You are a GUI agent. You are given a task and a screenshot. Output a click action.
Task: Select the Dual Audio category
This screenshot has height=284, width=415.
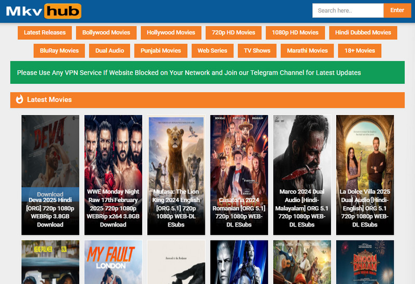[109, 50]
